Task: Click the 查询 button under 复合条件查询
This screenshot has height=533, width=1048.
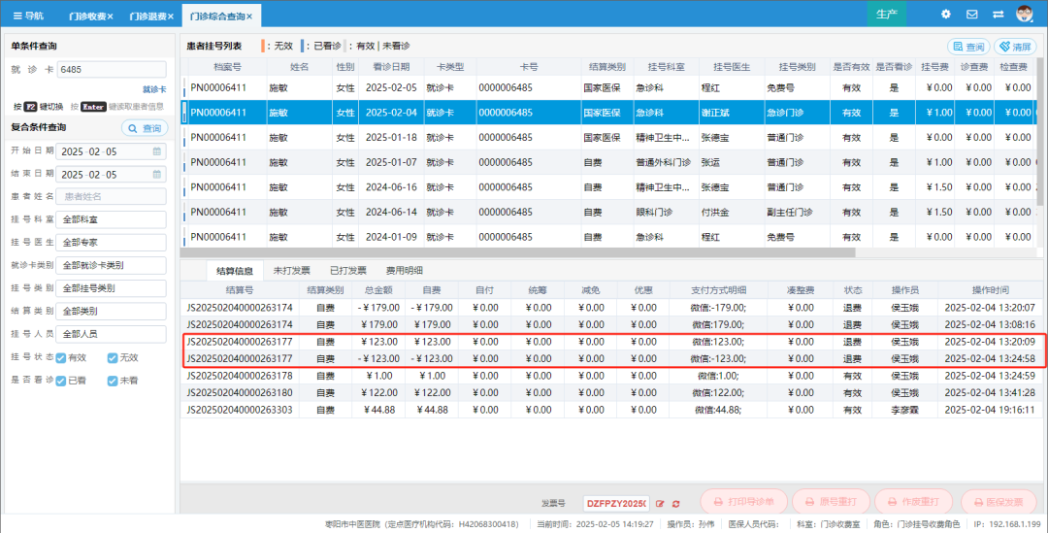Action: tap(144, 128)
